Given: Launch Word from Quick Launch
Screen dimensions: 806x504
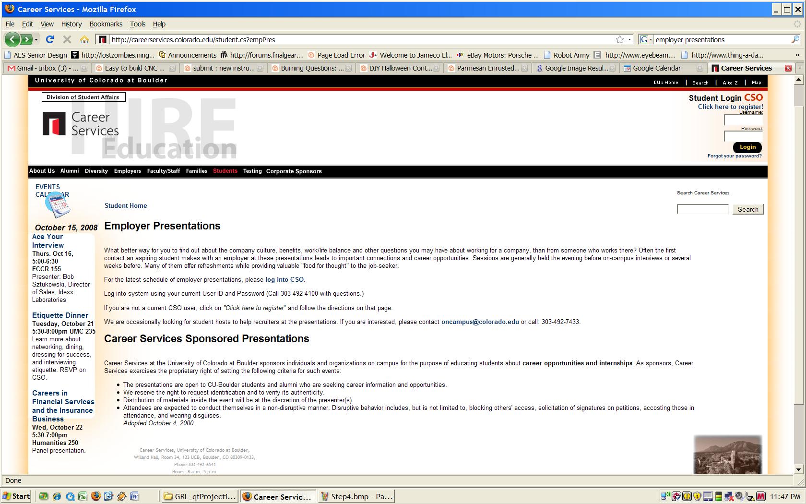Looking at the screenshot, I should pyautogui.click(x=135, y=496).
